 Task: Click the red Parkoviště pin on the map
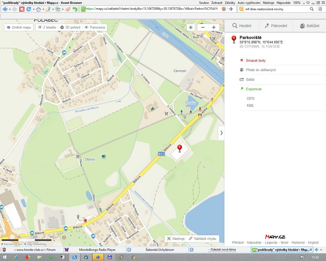pyautogui.click(x=180, y=148)
